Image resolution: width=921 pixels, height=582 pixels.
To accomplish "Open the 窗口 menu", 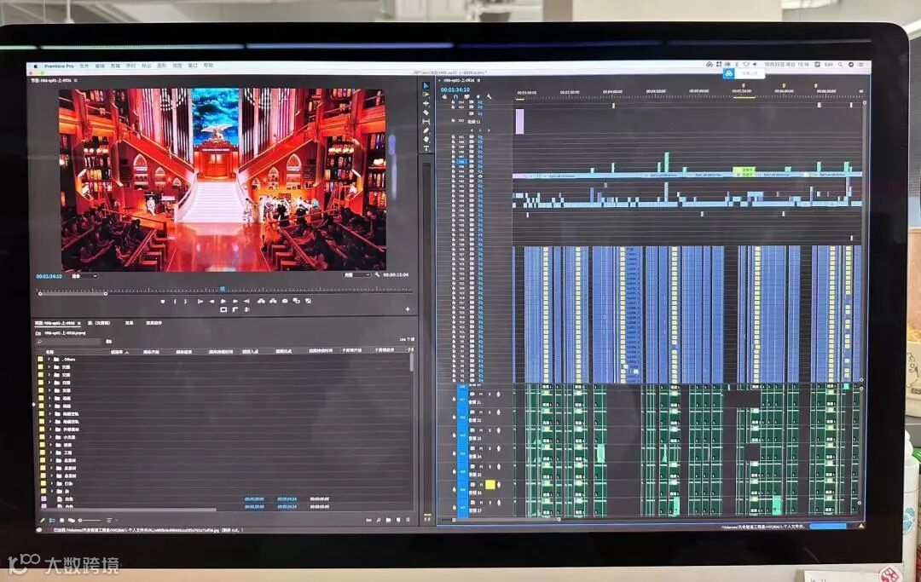I will tap(193, 66).
